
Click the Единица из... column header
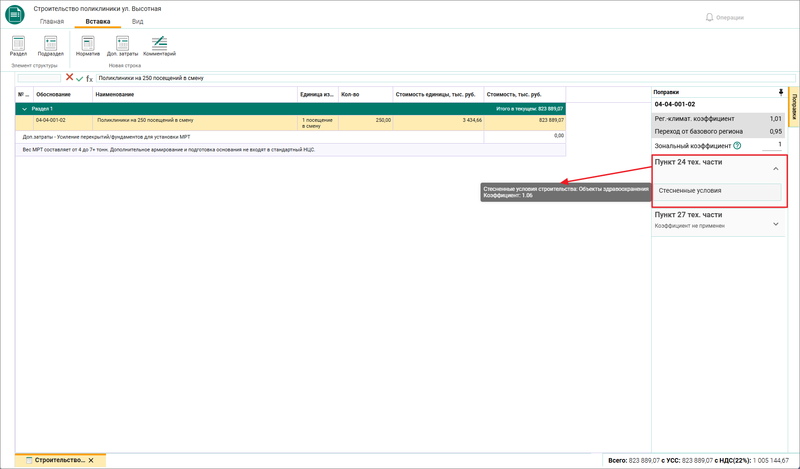[x=318, y=95]
